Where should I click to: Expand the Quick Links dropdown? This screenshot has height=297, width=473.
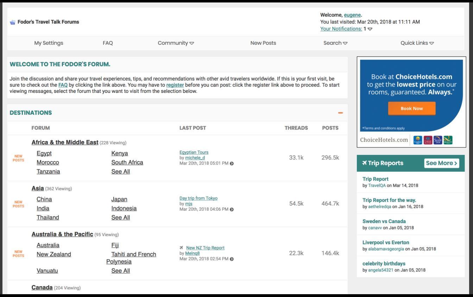coord(417,43)
